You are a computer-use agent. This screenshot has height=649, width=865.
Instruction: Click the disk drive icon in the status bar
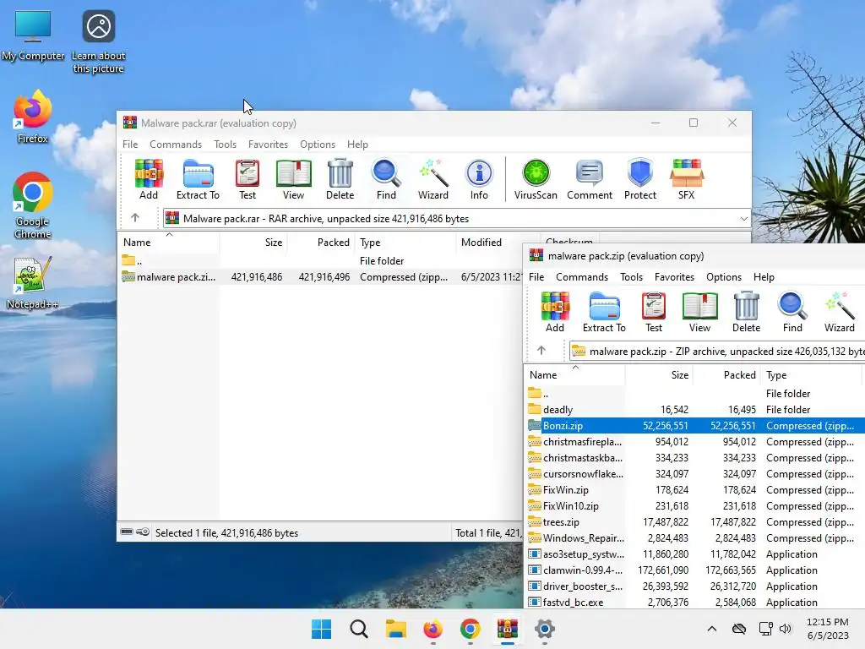click(x=127, y=532)
